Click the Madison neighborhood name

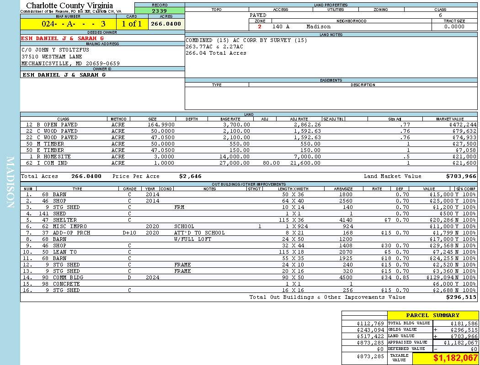[x=318, y=27]
